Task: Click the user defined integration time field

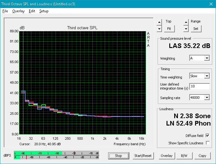Action: click(x=200, y=86)
